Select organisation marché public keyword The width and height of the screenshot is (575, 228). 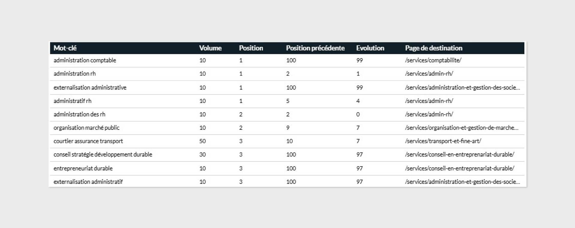click(86, 128)
